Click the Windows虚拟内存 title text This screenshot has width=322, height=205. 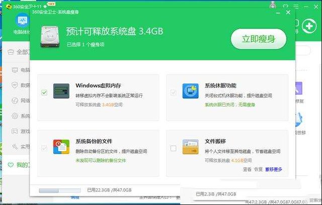[x=98, y=85]
